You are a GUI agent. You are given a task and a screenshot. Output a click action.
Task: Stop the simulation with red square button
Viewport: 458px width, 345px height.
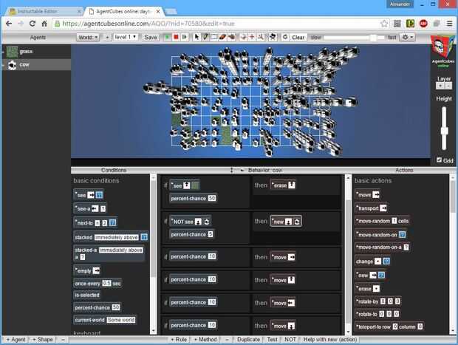[x=176, y=37]
